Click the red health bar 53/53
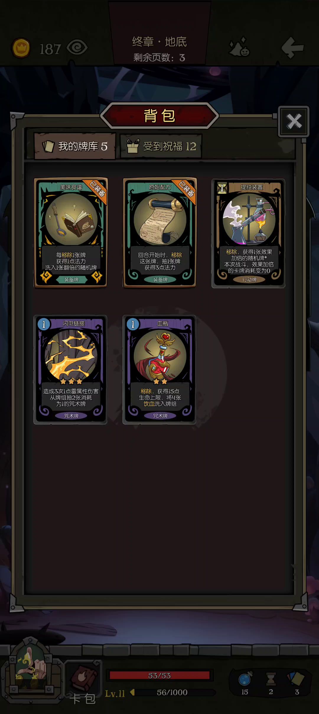Image resolution: width=319 pixels, height=714 pixels. point(159,676)
